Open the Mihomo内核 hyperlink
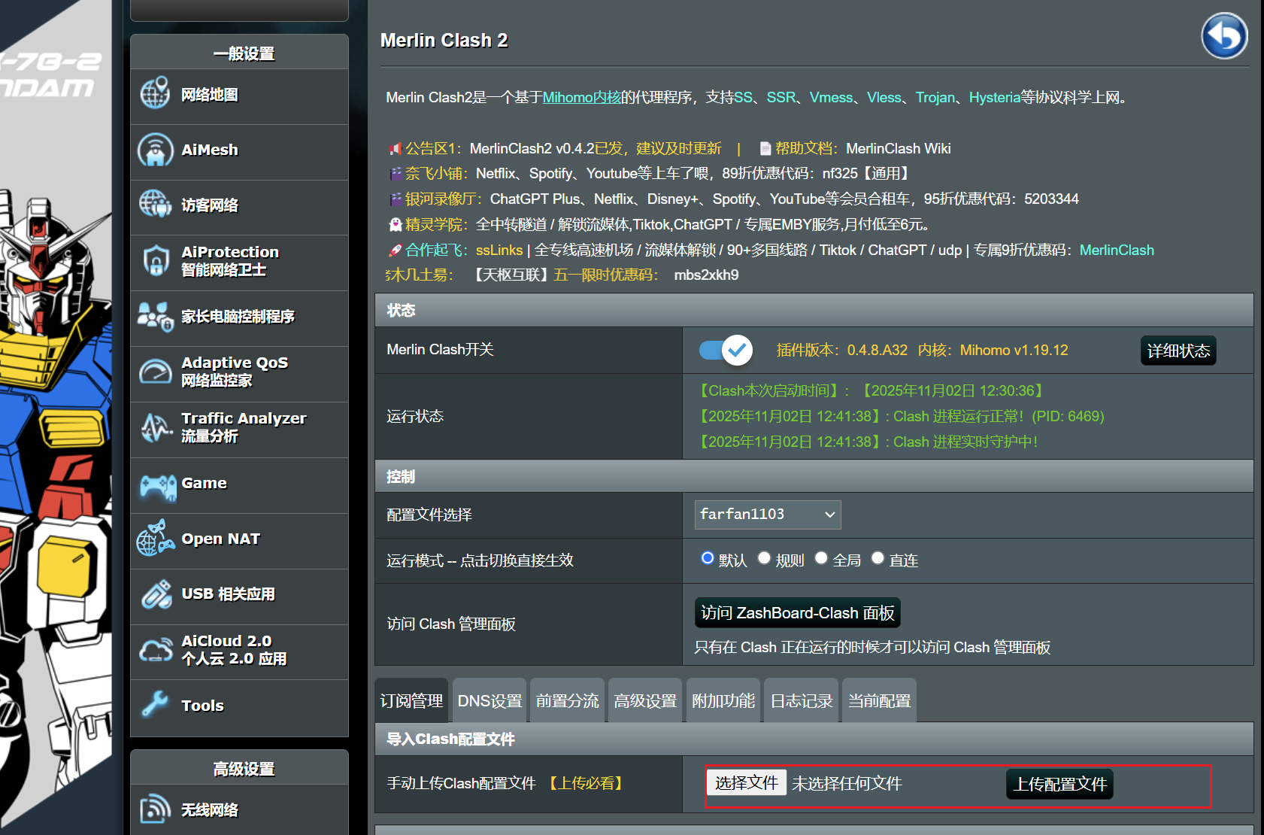This screenshot has width=1264, height=835. coord(581,98)
